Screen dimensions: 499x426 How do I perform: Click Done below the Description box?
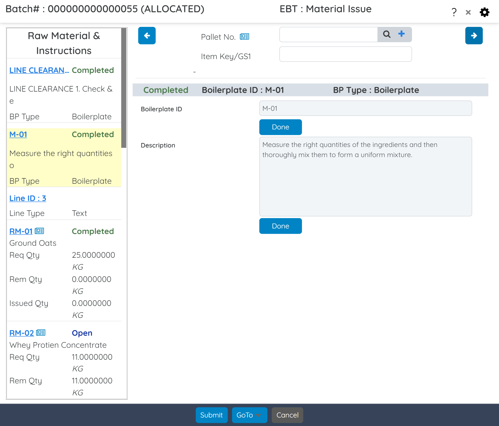(x=280, y=226)
